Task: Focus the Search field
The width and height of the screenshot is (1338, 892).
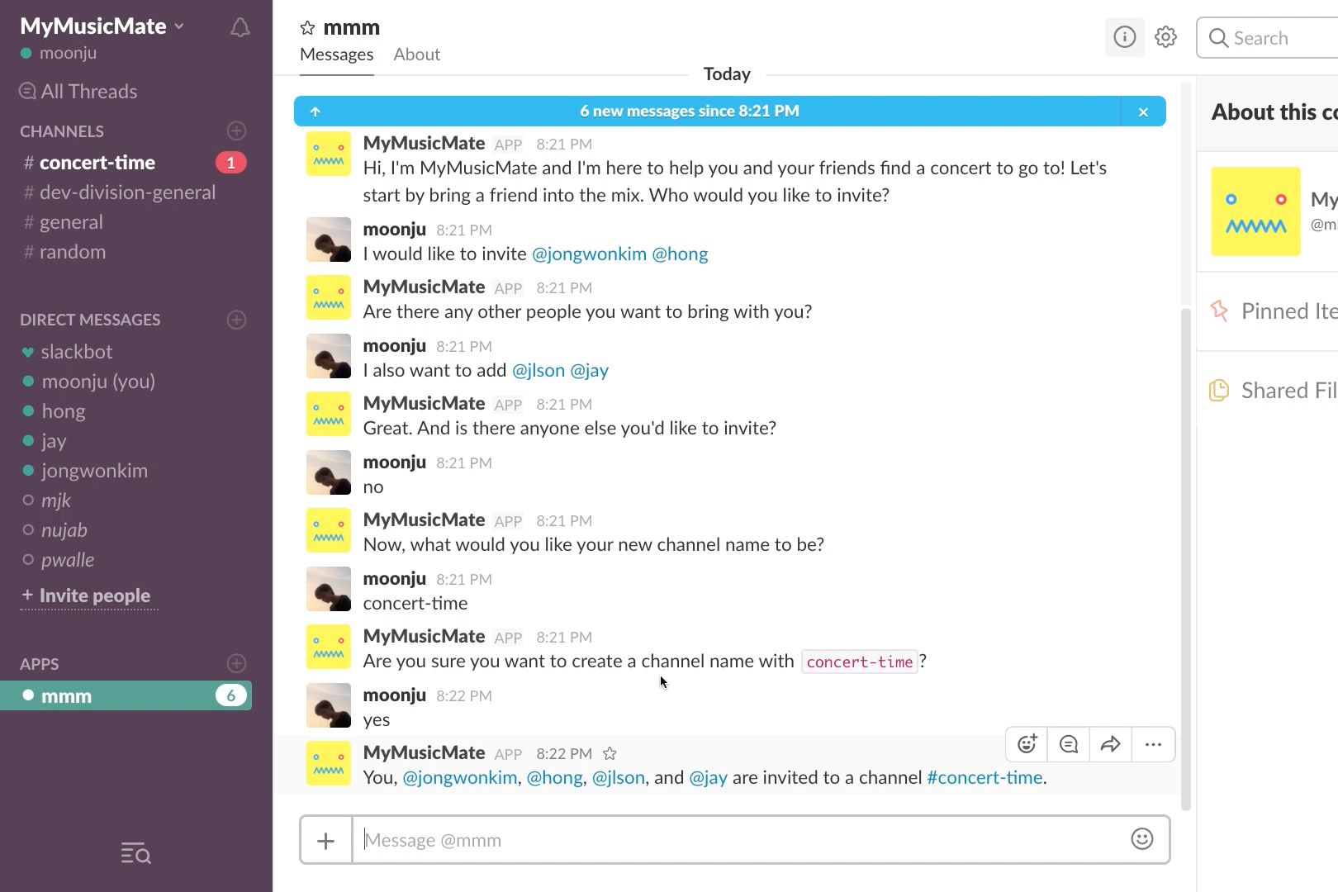Action: [1268, 38]
